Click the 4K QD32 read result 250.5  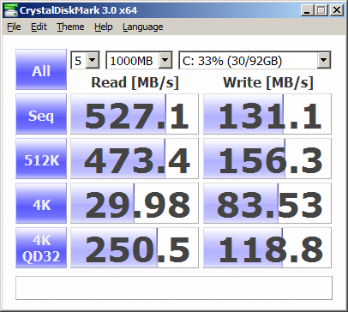(x=135, y=248)
